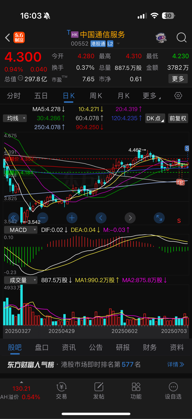This screenshot has height=419, width=192.
Task: Open the 均线 indicator dropdown
Action: coord(15,118)
